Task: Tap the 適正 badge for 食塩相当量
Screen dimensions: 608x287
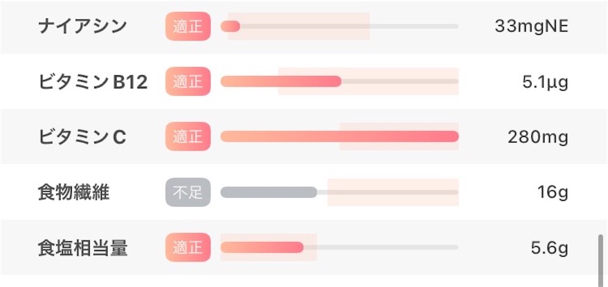Action: 188,247
